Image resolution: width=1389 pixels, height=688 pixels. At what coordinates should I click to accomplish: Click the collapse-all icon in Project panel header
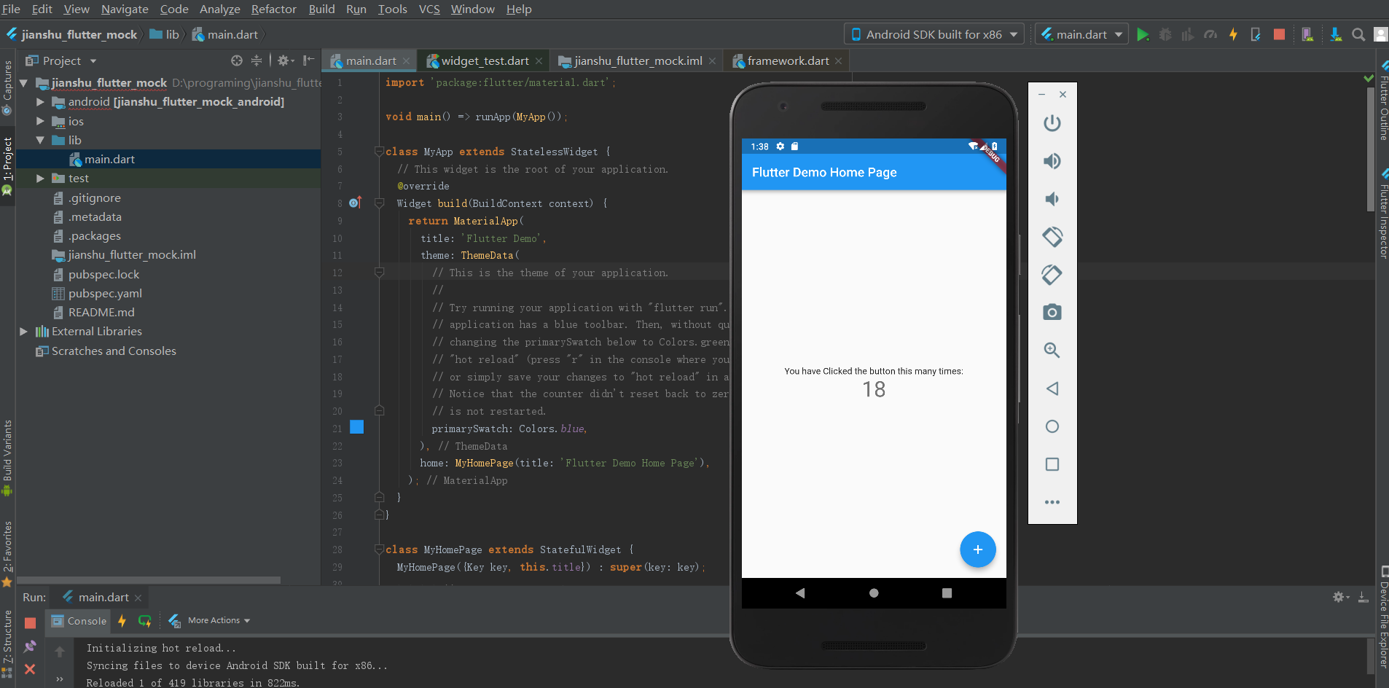point(257,60)
